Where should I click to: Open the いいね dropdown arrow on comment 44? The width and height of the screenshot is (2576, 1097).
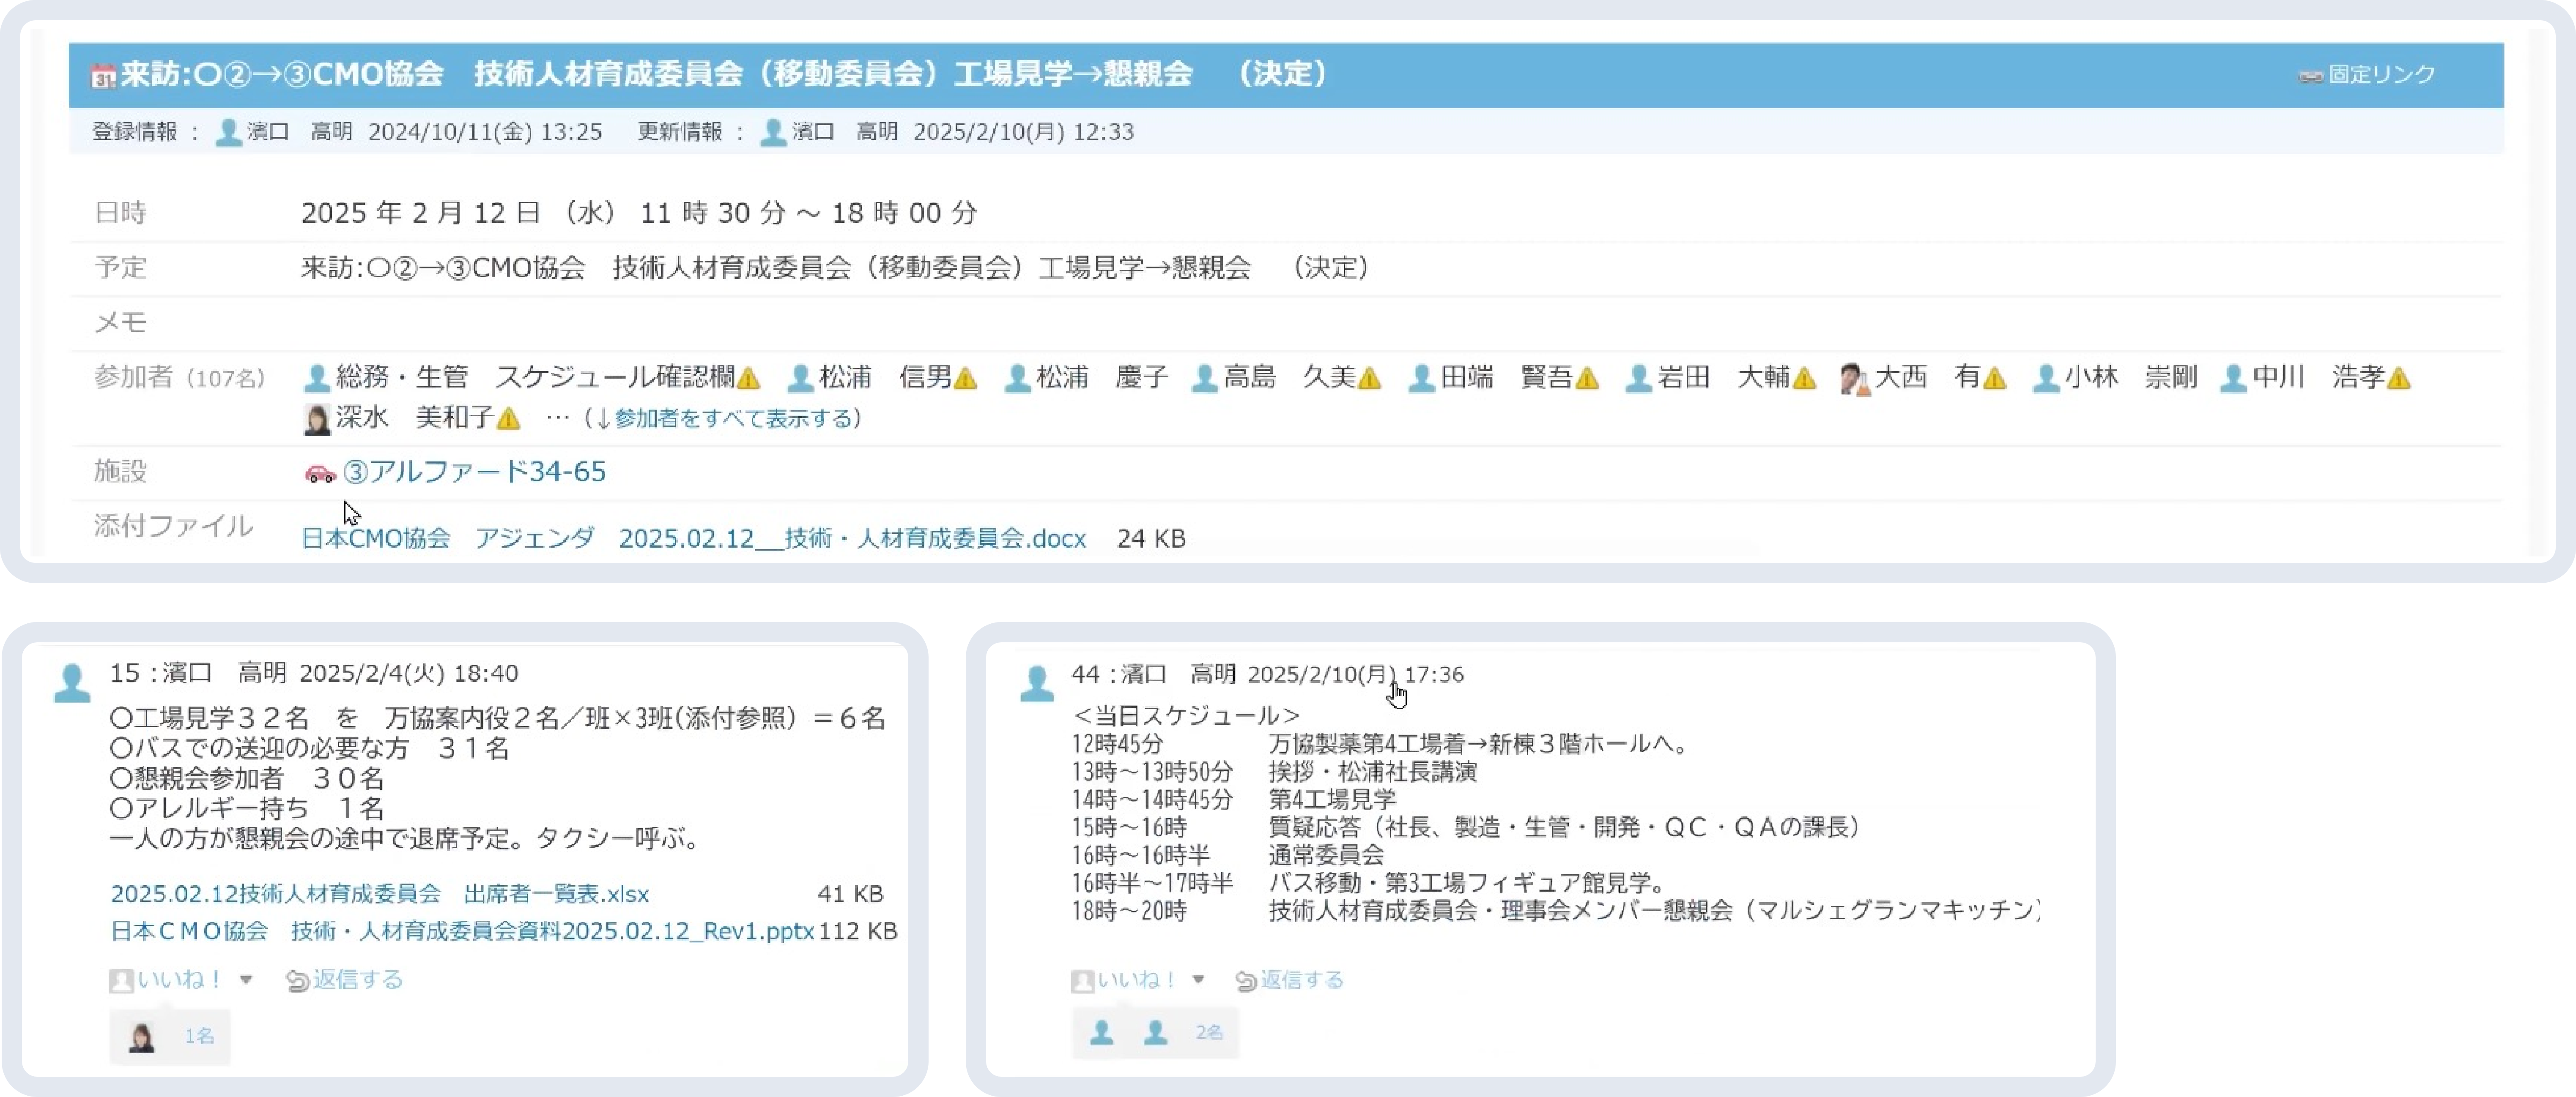pyautogui.click(x=1198, y=980)
